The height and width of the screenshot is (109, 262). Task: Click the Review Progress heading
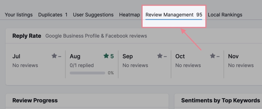tap(35, 100)
